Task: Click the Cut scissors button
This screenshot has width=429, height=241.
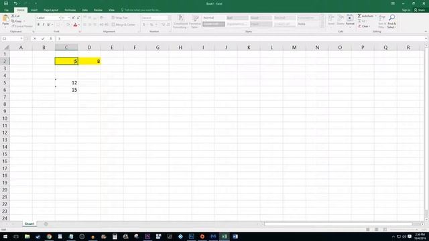Action: point(15,16)
